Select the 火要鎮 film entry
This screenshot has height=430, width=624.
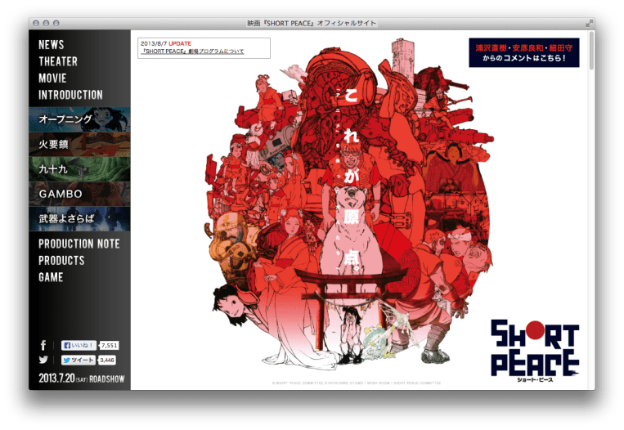79,144
